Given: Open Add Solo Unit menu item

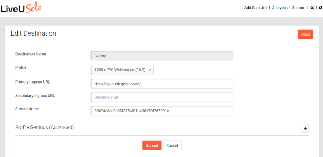Looking at the screenshot, I should pyautogui.click(x=256, y=8).
